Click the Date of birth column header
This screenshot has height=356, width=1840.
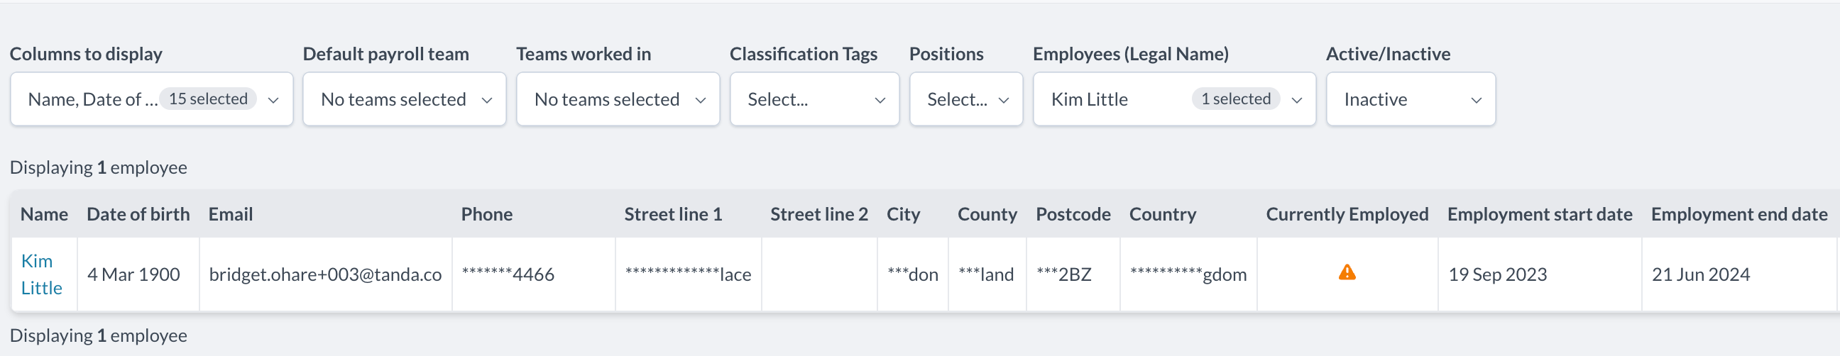click(138, 215)
